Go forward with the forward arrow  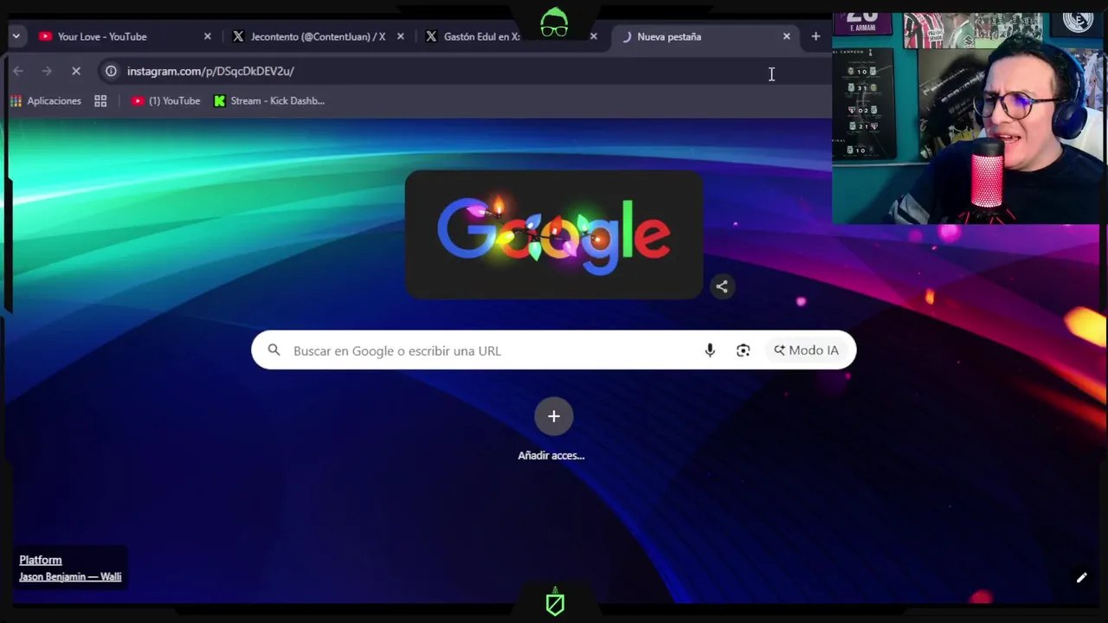[x=47, y=71]
